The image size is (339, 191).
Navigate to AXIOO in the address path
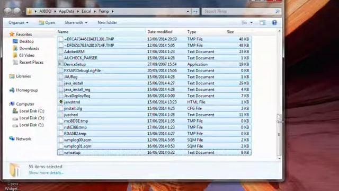[45, 11]
